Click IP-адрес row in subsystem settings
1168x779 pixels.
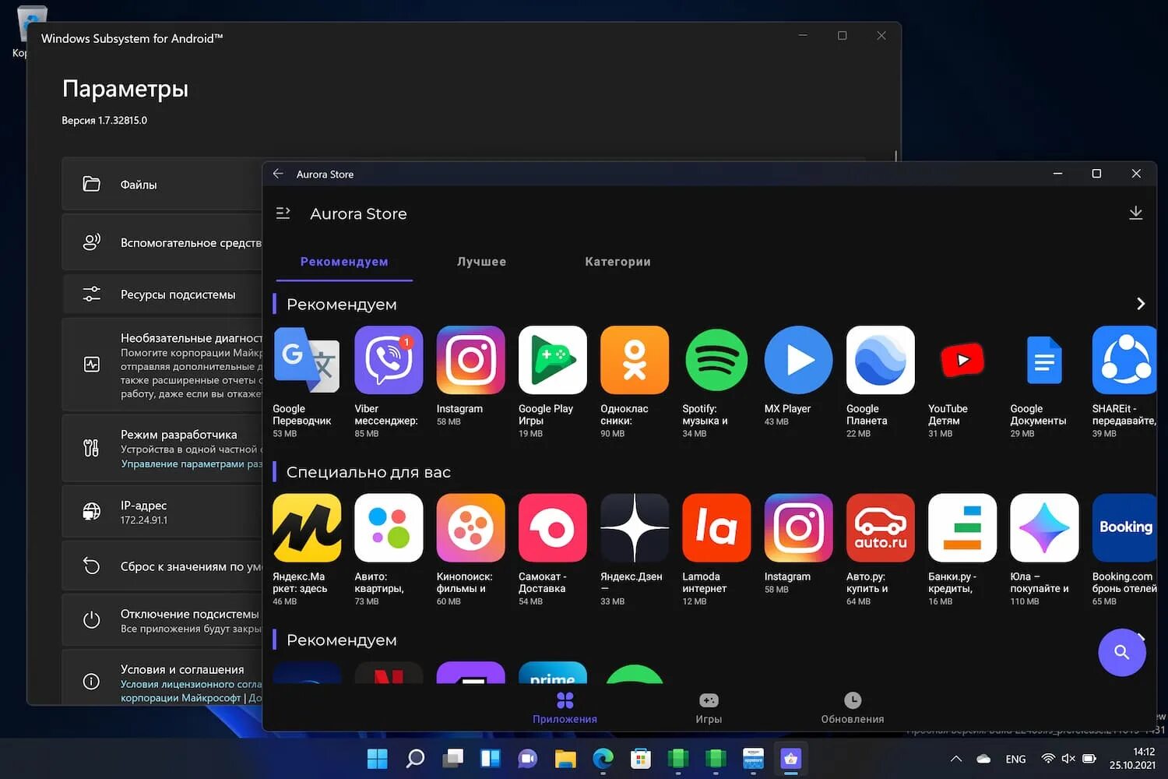pos(164,512)
